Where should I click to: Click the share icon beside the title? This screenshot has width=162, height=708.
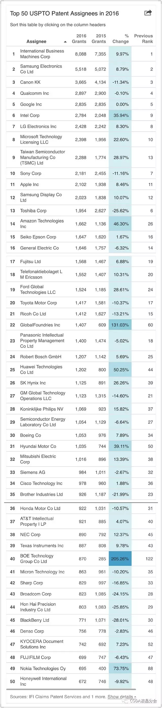(148, 13)
